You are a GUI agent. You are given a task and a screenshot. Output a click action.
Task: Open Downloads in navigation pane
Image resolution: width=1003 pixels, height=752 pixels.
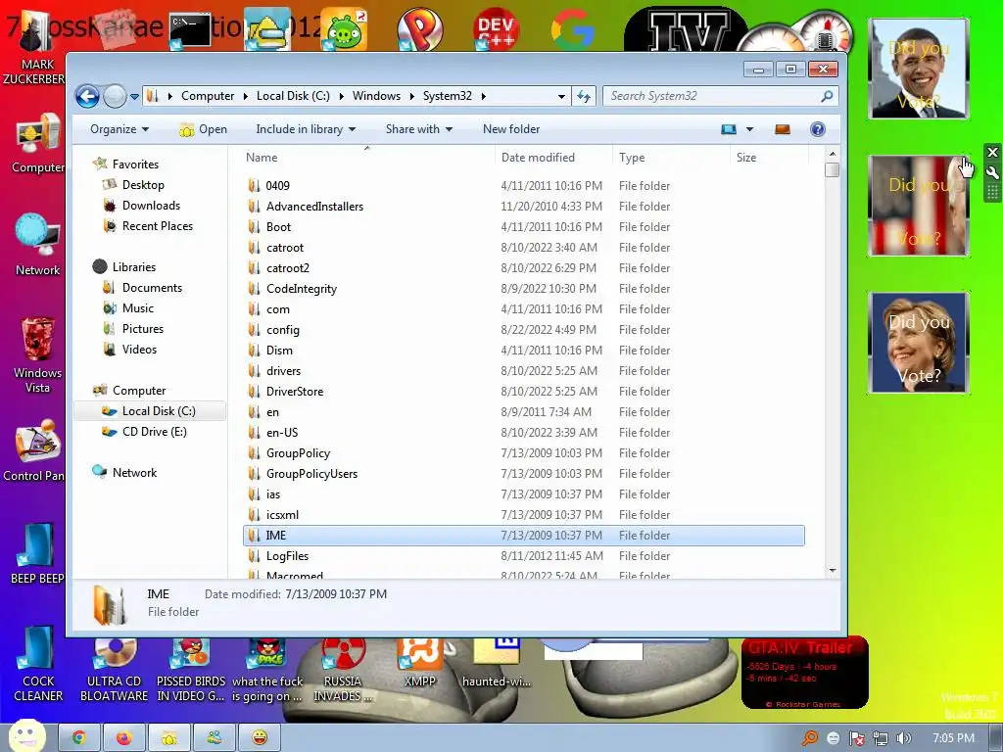coord(151,206)
